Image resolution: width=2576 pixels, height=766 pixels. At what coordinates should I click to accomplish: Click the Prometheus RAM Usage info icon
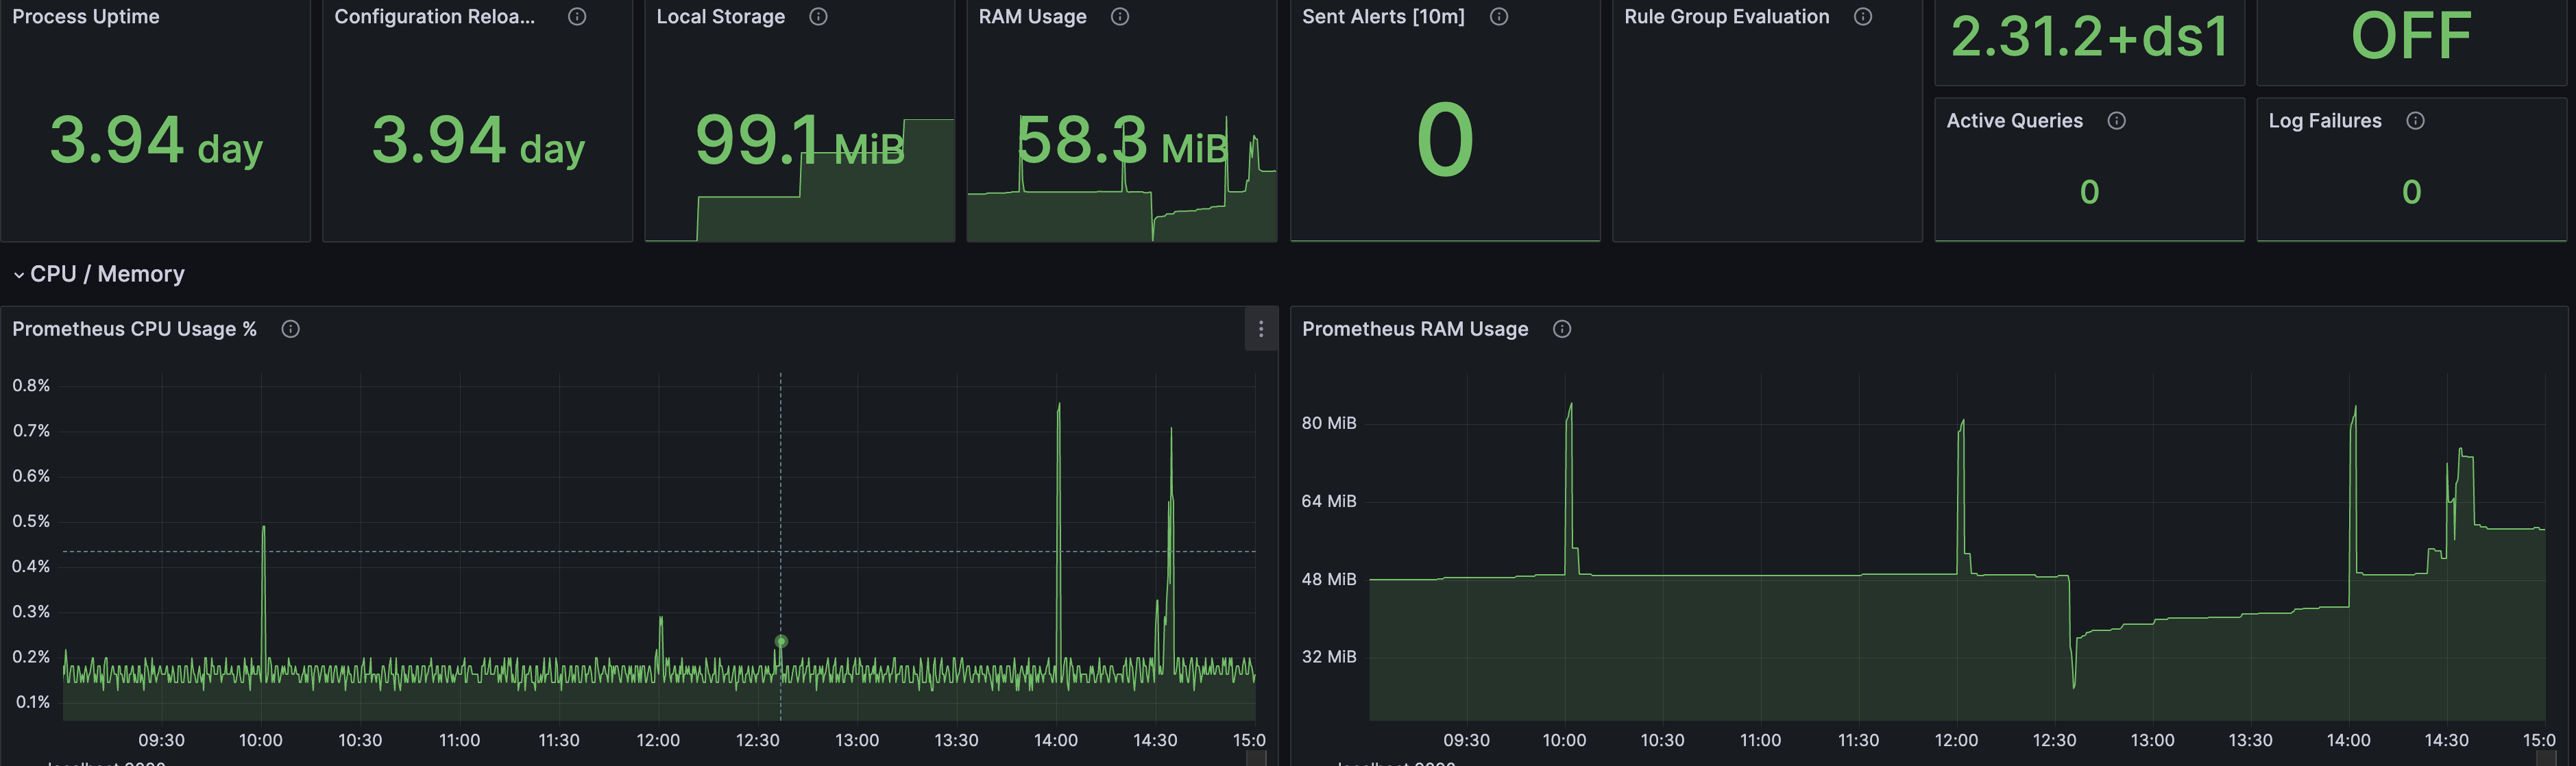[x=1562, y=329]
